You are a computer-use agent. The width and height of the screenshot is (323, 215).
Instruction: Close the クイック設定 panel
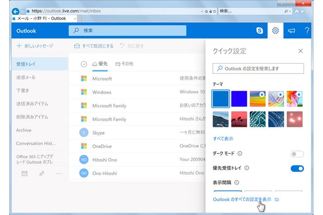(300, 51)
